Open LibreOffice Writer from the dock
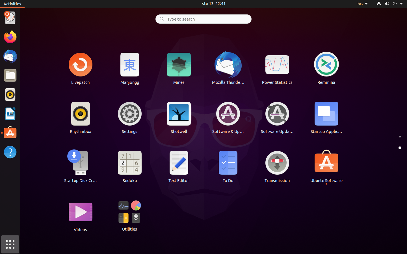The height and width of the screenshot is (254, 407). click(10, 114)
